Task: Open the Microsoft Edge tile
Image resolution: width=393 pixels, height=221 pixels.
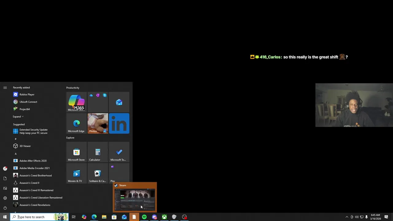Action: 76,123
